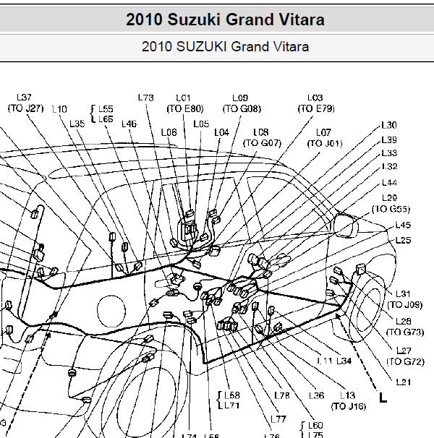Click connector label L05
Viewport: 434px width, 438px height.
[201, 124]
